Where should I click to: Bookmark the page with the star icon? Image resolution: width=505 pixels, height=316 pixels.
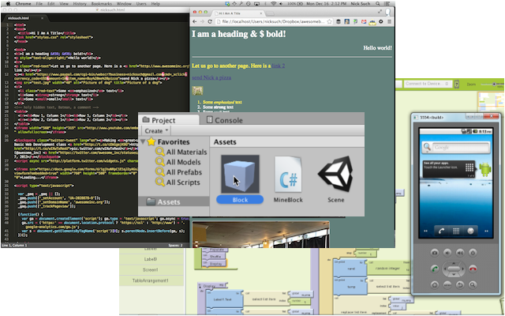(329, 21)
